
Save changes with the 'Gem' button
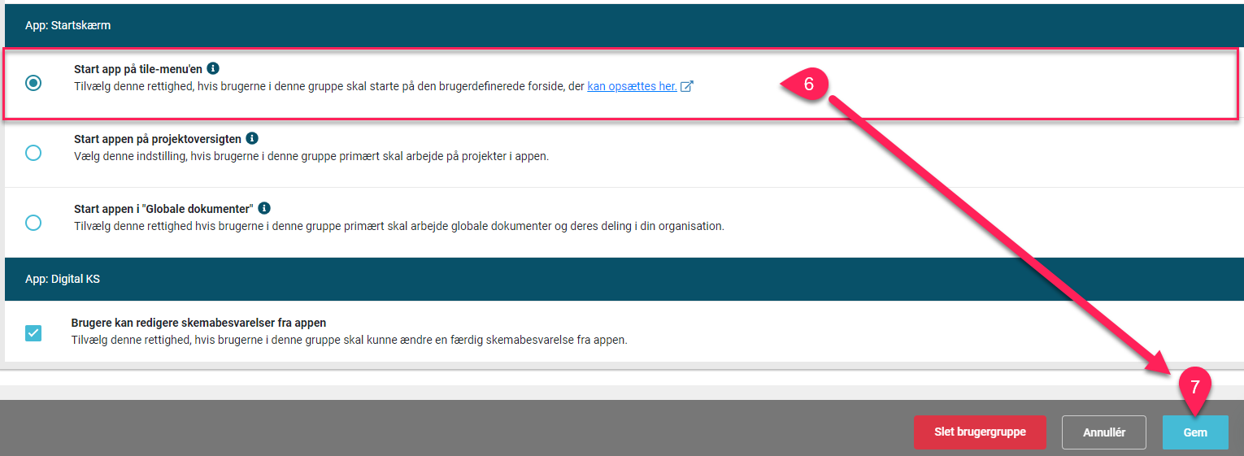[x=1195, y=432]
